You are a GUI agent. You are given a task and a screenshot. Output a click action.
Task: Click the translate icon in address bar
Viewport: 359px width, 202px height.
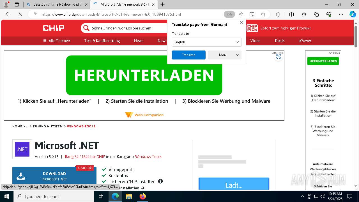[x=229, y=14]
